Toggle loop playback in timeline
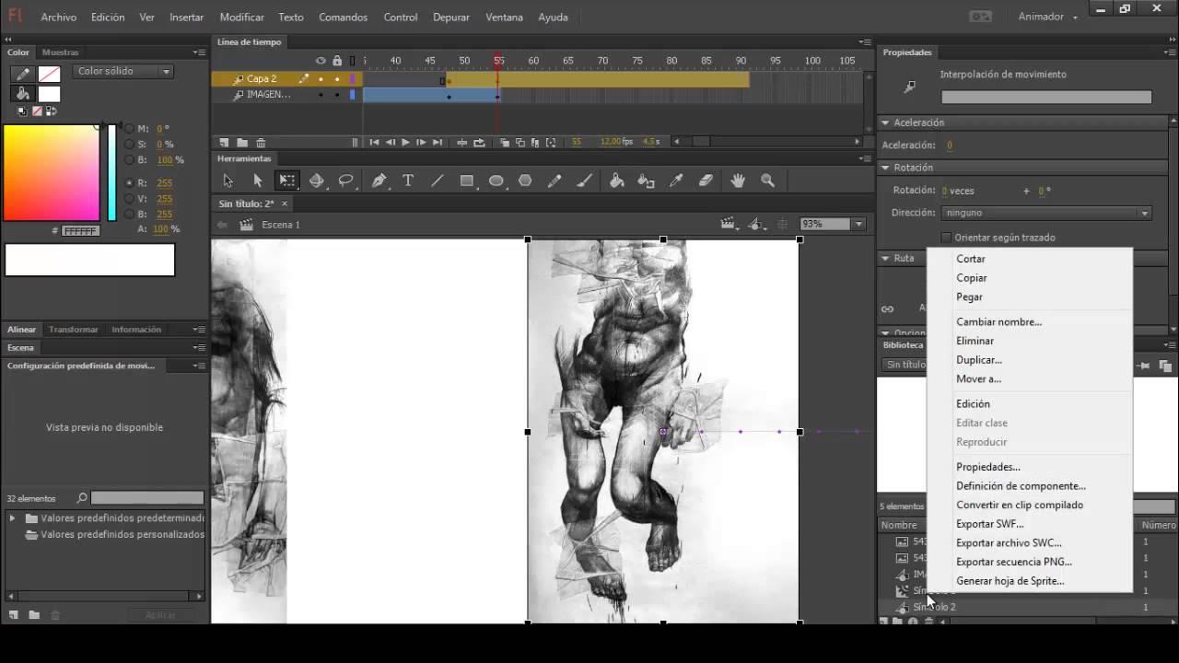 pyautogui.click(x=479, y=143)
